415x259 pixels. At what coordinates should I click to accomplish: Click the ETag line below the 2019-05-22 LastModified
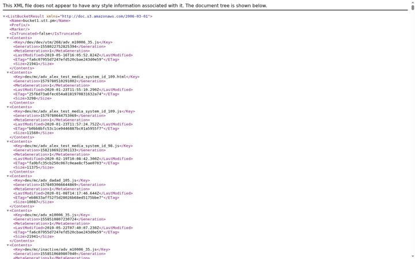point(66,233)
